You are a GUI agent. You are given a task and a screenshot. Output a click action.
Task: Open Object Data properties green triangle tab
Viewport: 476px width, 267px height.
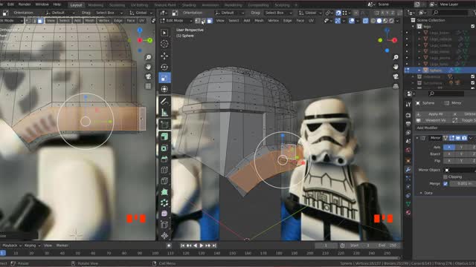[x=408, y=204]
